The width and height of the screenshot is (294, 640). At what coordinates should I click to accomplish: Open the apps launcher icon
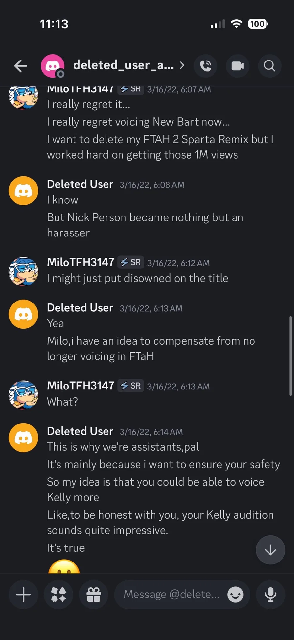coord(58,594)
